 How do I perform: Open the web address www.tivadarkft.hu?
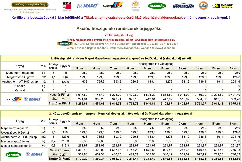coord(128,48)
